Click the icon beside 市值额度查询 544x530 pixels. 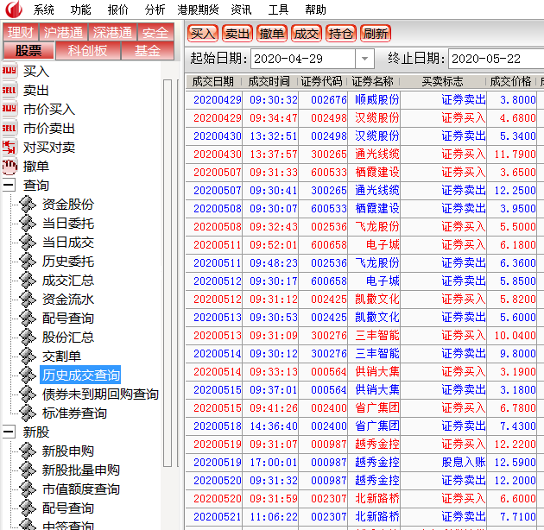click(x=28, y=489)
